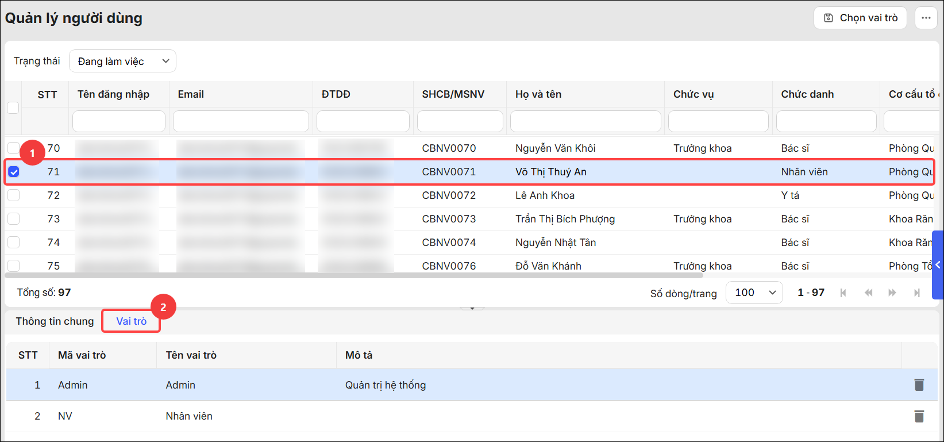Sort by the Họ và tên column header
This screenshot has height=442, width=944.
pos(538,94)
